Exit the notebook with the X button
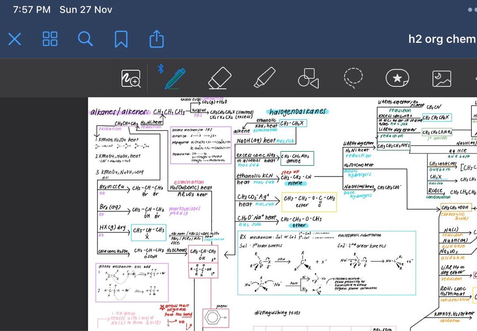477x331 pixels. pos(15,39)
